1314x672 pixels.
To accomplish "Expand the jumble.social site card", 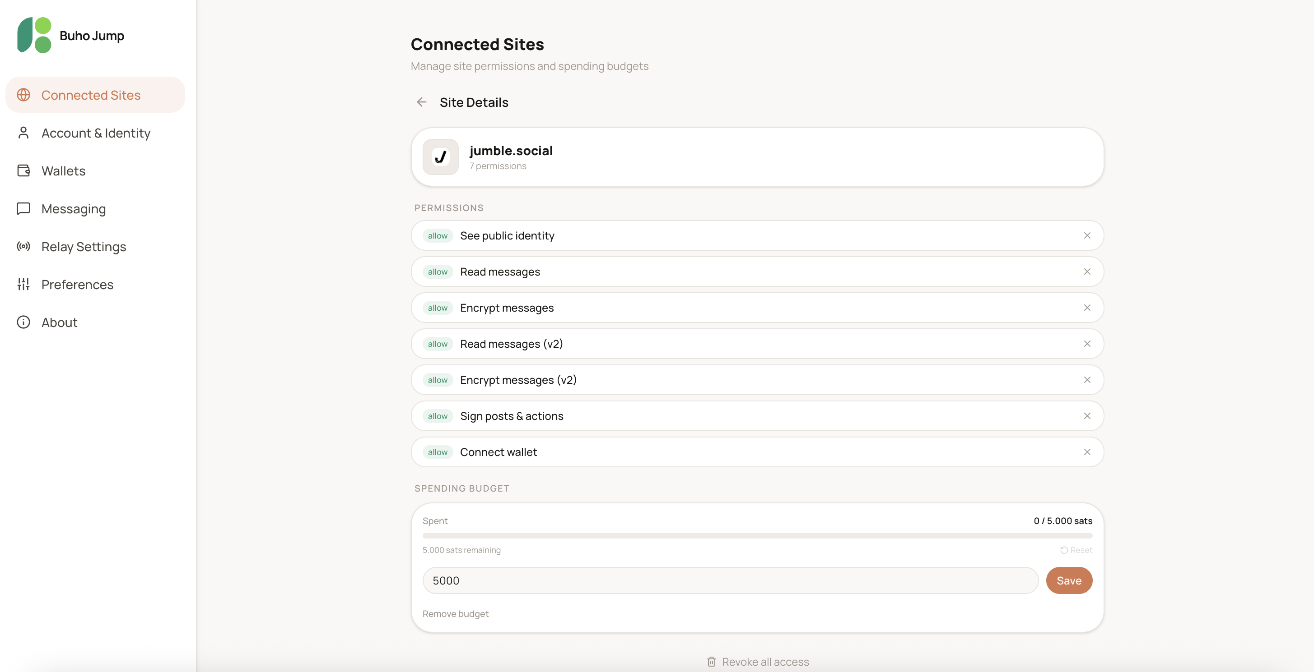I will click(x=757, y=156).
